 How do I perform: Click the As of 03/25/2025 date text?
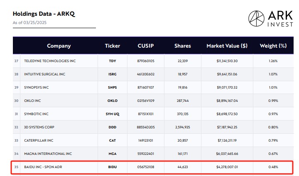pos(29,23)
